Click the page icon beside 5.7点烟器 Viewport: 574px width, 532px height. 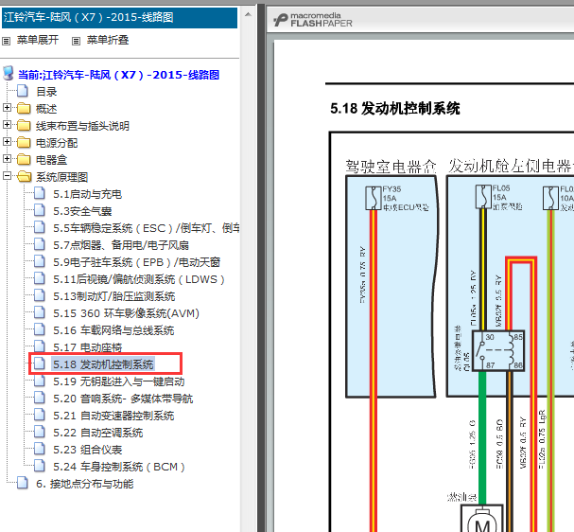tap(40, 244)
